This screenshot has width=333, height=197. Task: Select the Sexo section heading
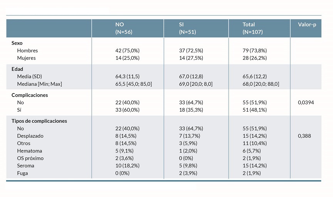17,43
